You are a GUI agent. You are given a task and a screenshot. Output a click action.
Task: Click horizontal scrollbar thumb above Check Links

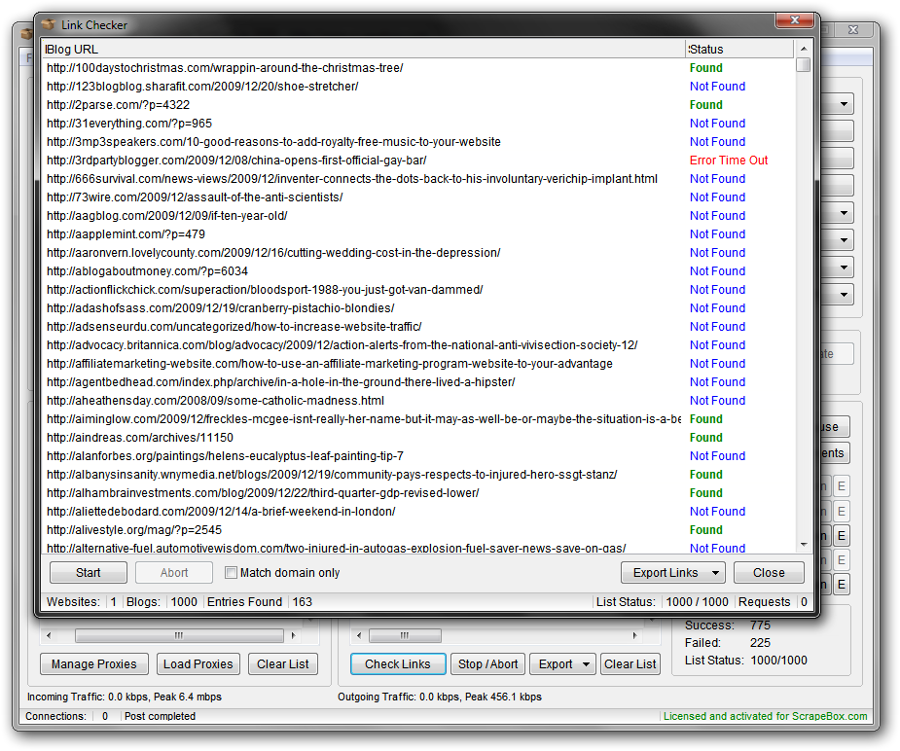(405, 635)
